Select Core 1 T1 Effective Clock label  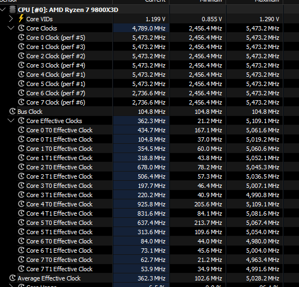coord(59,158)
